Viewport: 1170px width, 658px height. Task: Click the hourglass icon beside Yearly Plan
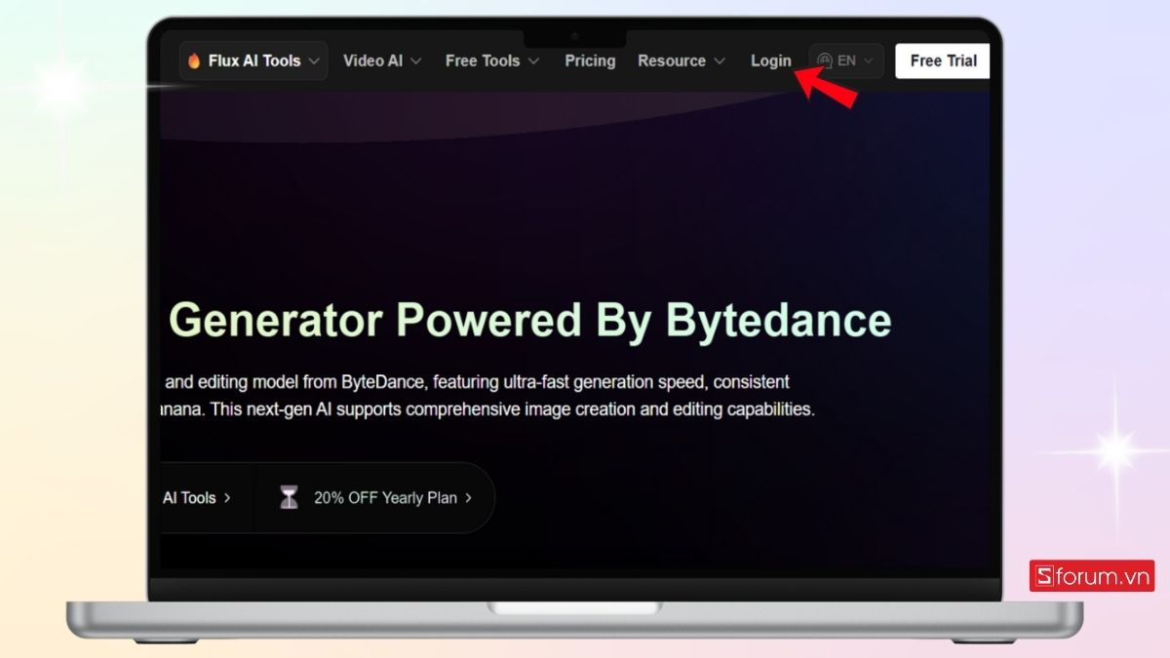point(289,498)
